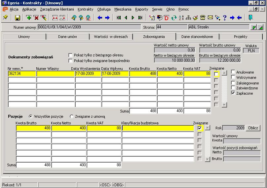Click the documents list scroll-down arrow
Screen dimensions: 267x188
(224, 105)
